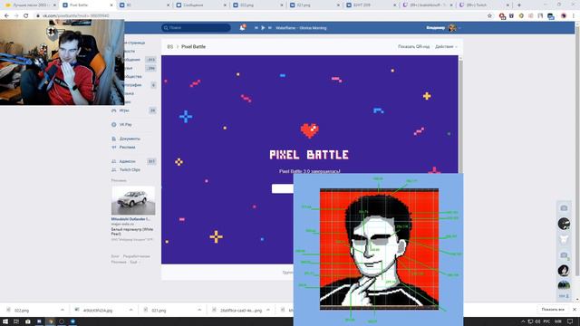Viewport: 580px width, 326px height.
Task: Expand the .jpg download item menu
Action: pos(130,310)
